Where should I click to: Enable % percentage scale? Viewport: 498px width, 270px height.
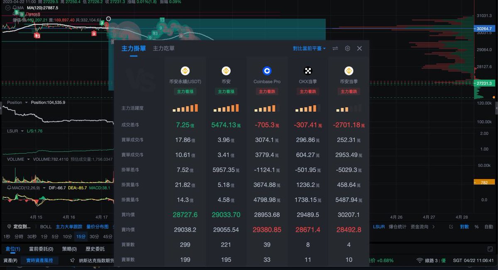pos(476,227)
